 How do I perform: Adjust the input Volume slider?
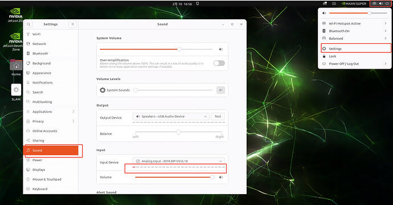(175, 177)
